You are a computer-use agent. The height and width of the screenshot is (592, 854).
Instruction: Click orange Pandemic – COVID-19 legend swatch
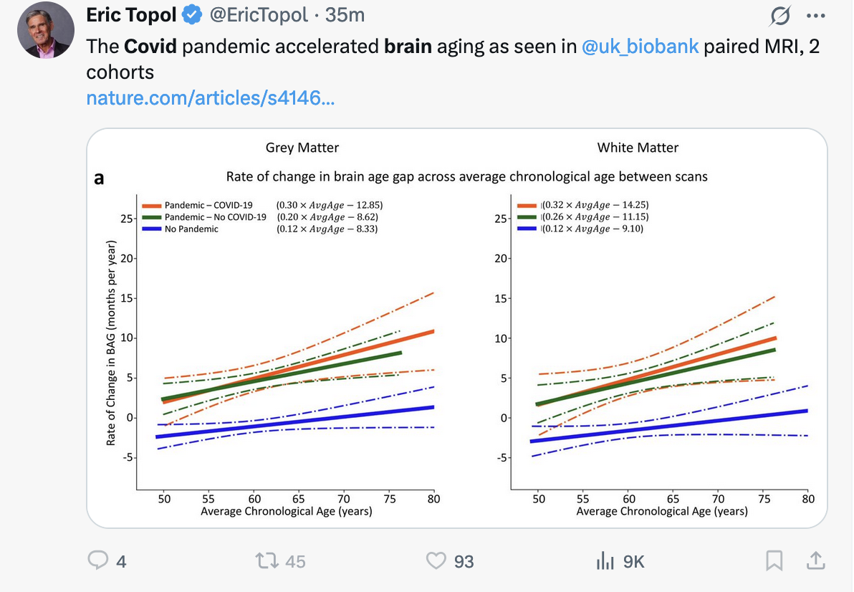[x=151, y=205]
